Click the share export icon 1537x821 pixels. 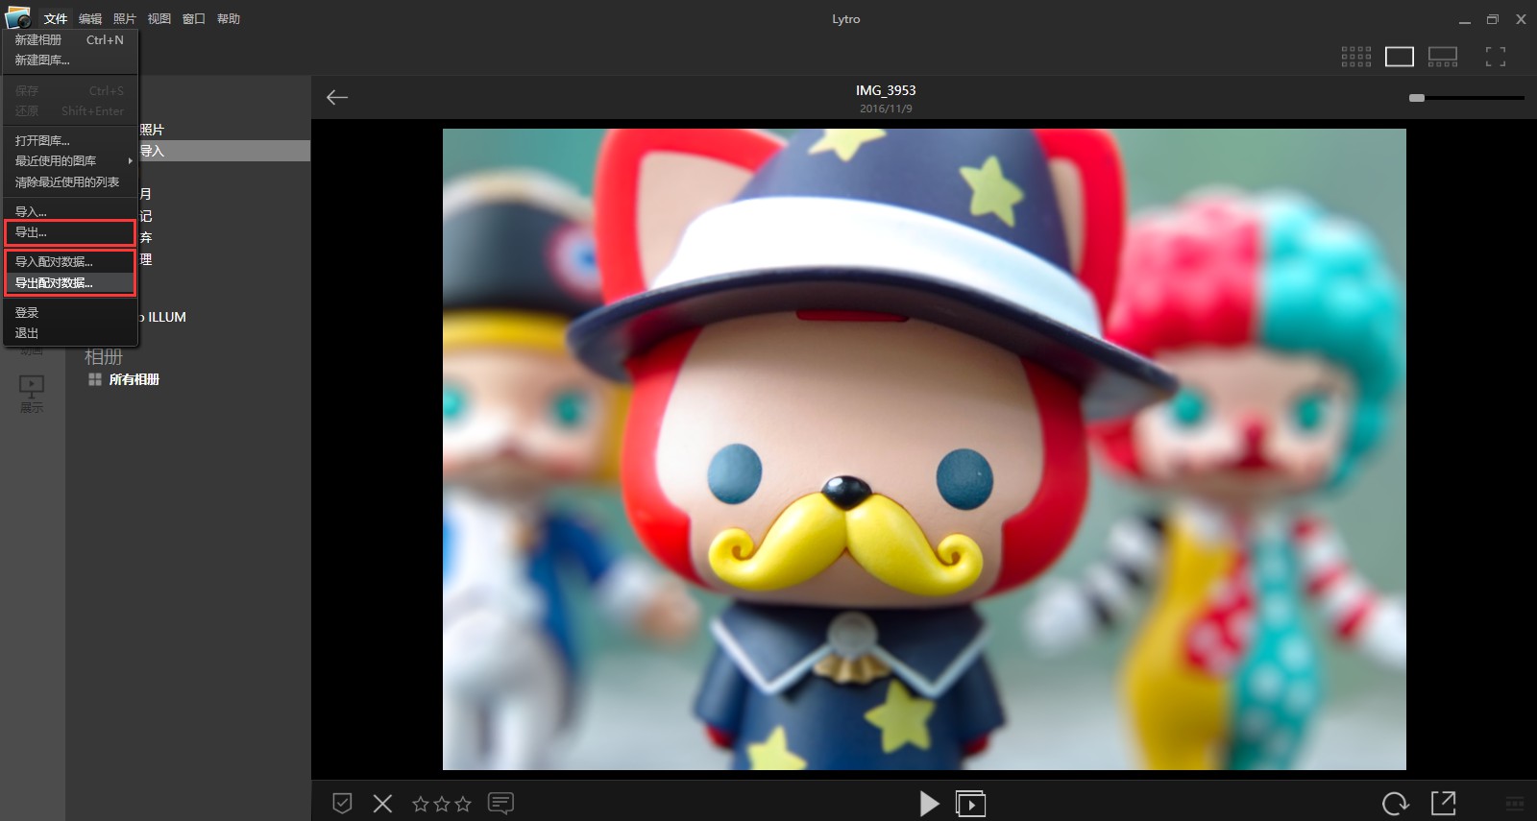(1443, 803)
